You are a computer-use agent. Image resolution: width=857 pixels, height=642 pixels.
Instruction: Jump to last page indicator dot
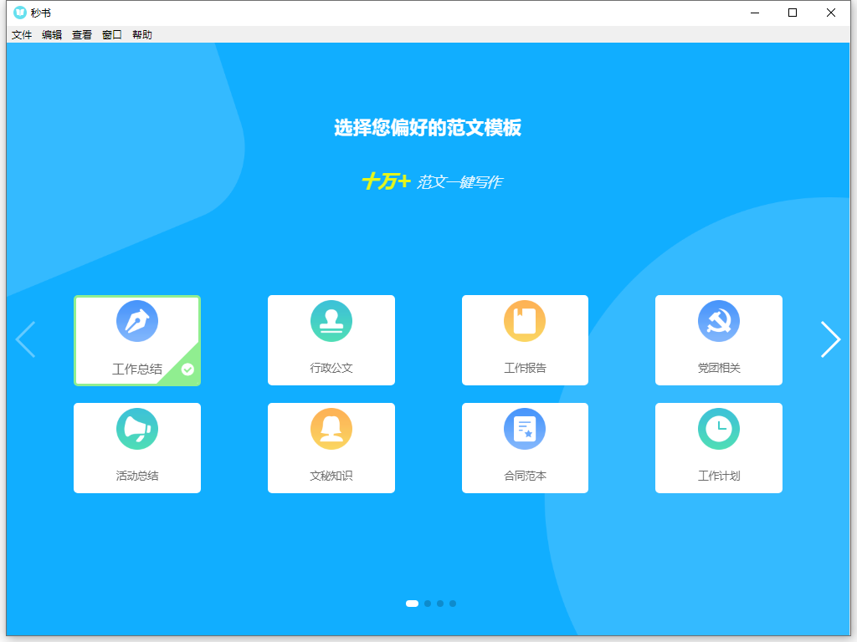coord(453,604)
